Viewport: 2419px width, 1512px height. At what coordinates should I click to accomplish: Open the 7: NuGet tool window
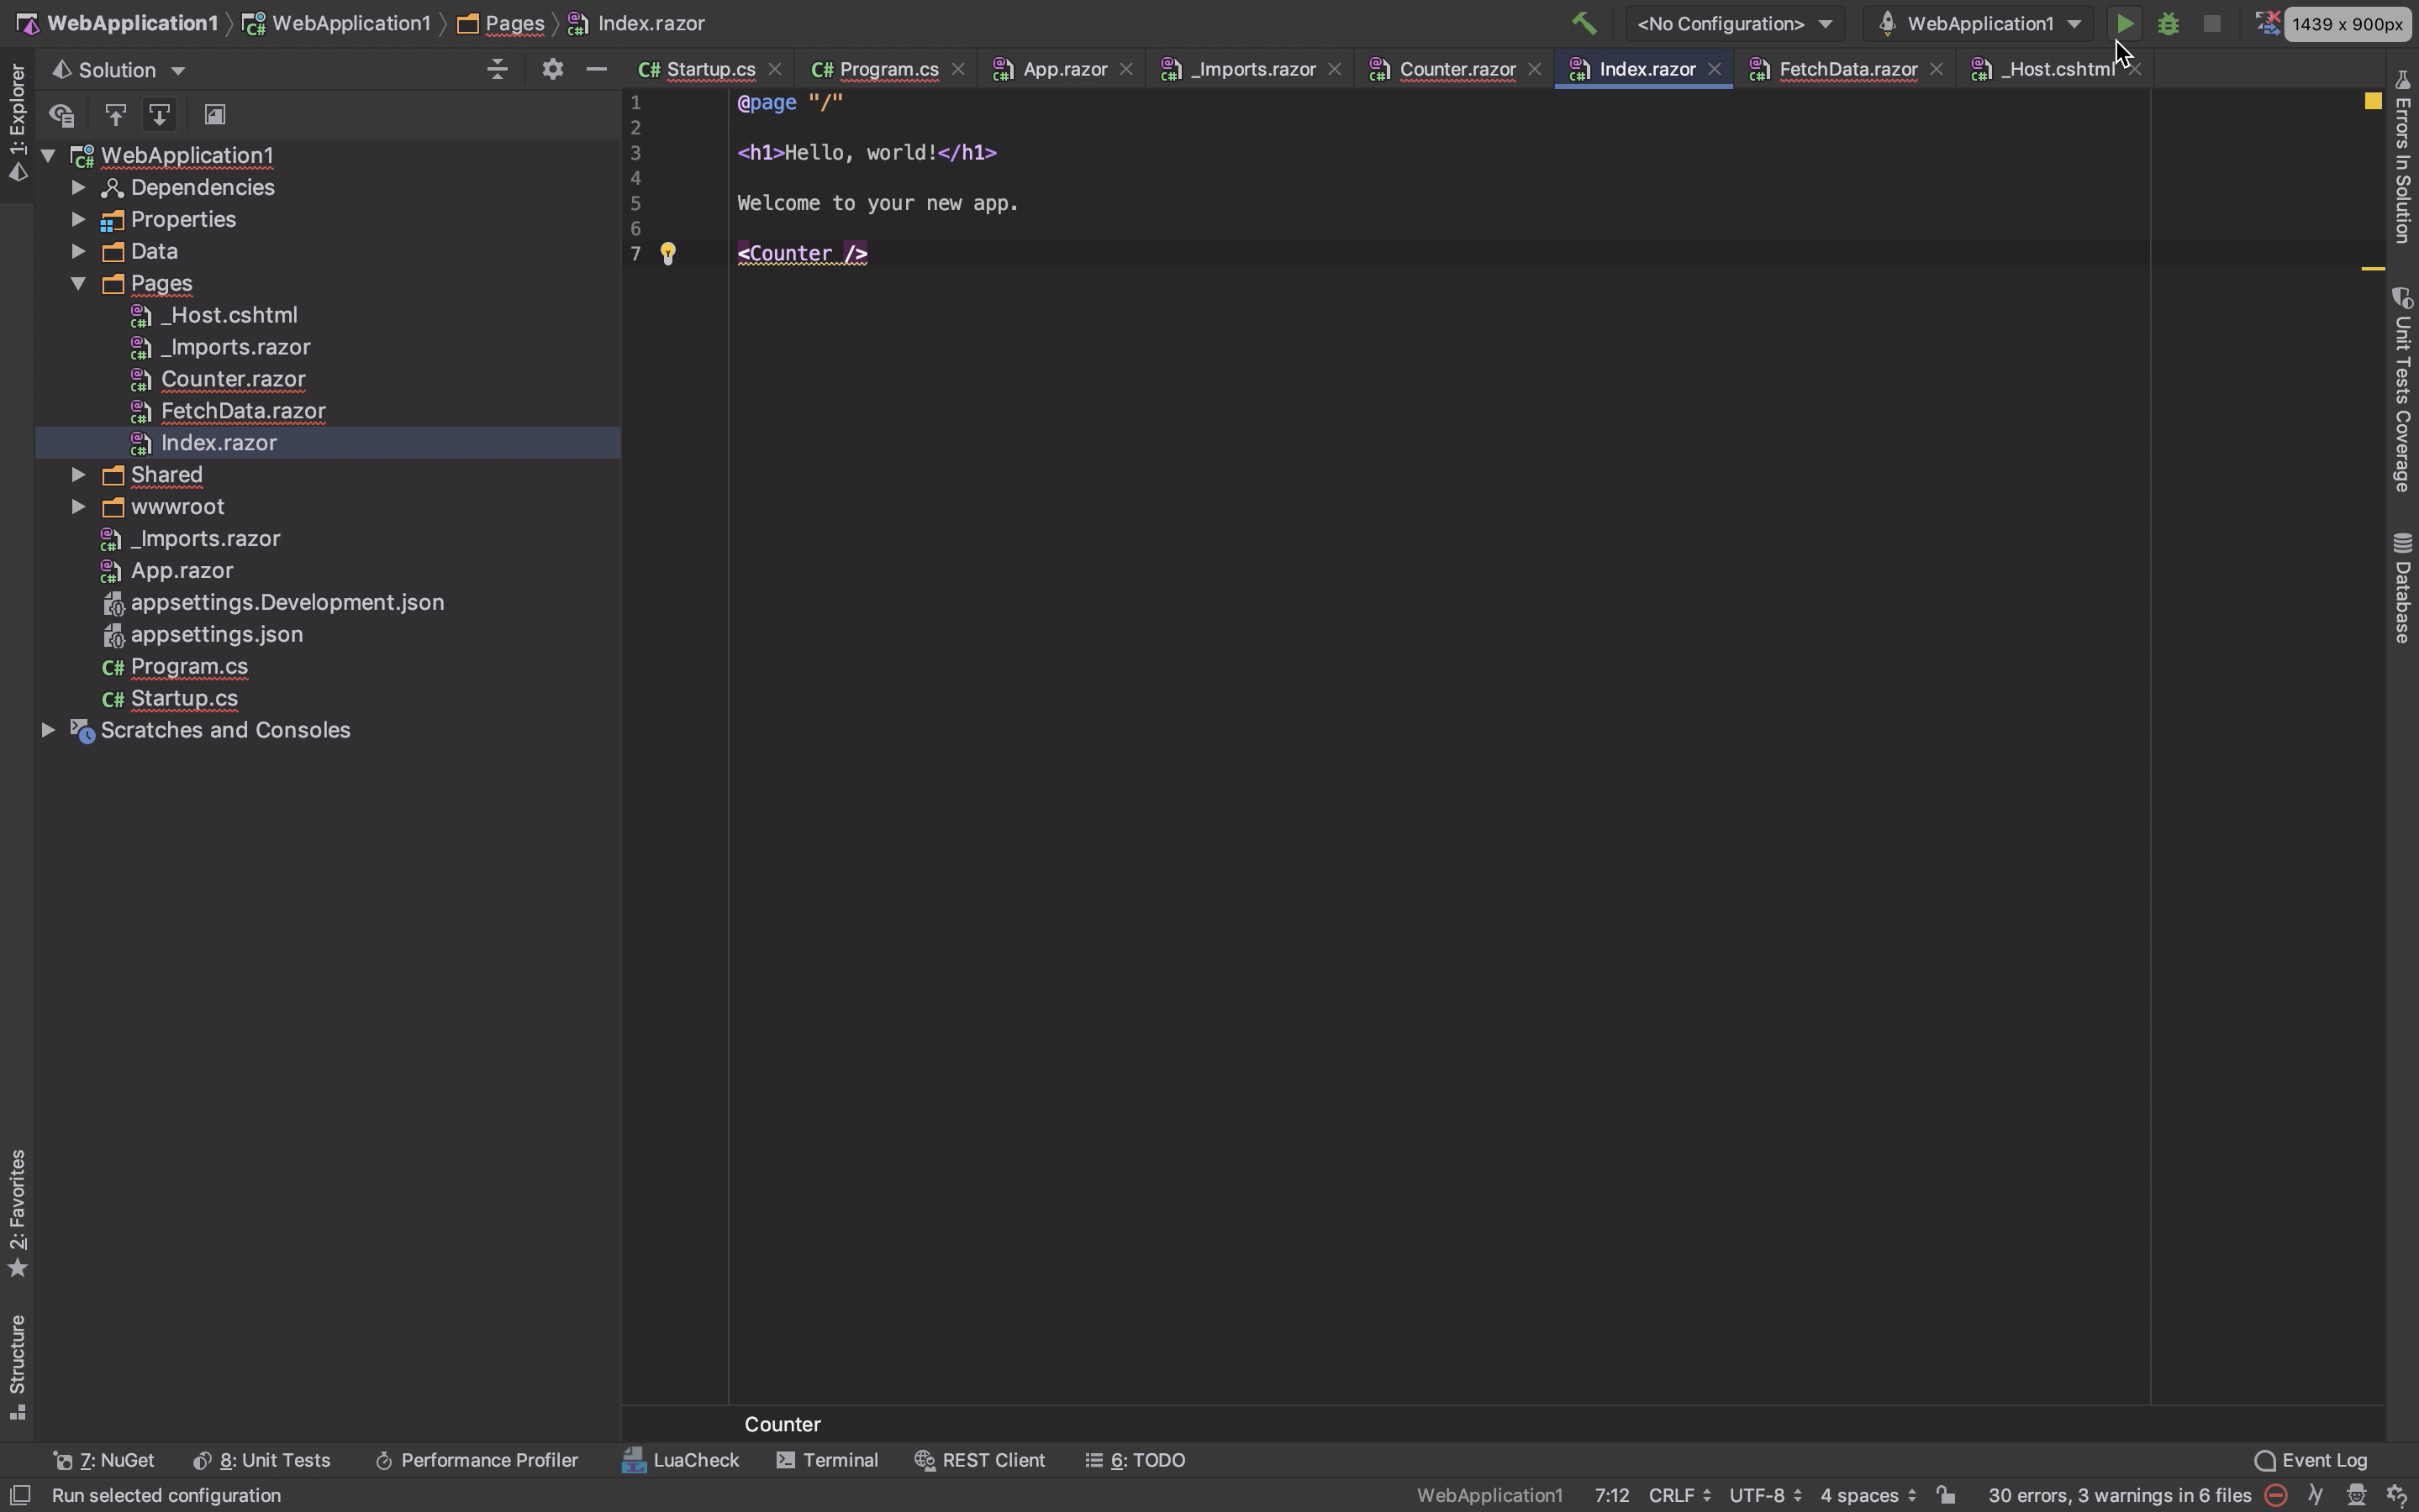103,1460
